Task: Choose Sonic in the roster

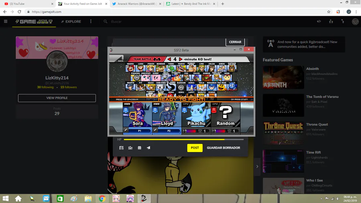Action: click(x=191, y=87)
